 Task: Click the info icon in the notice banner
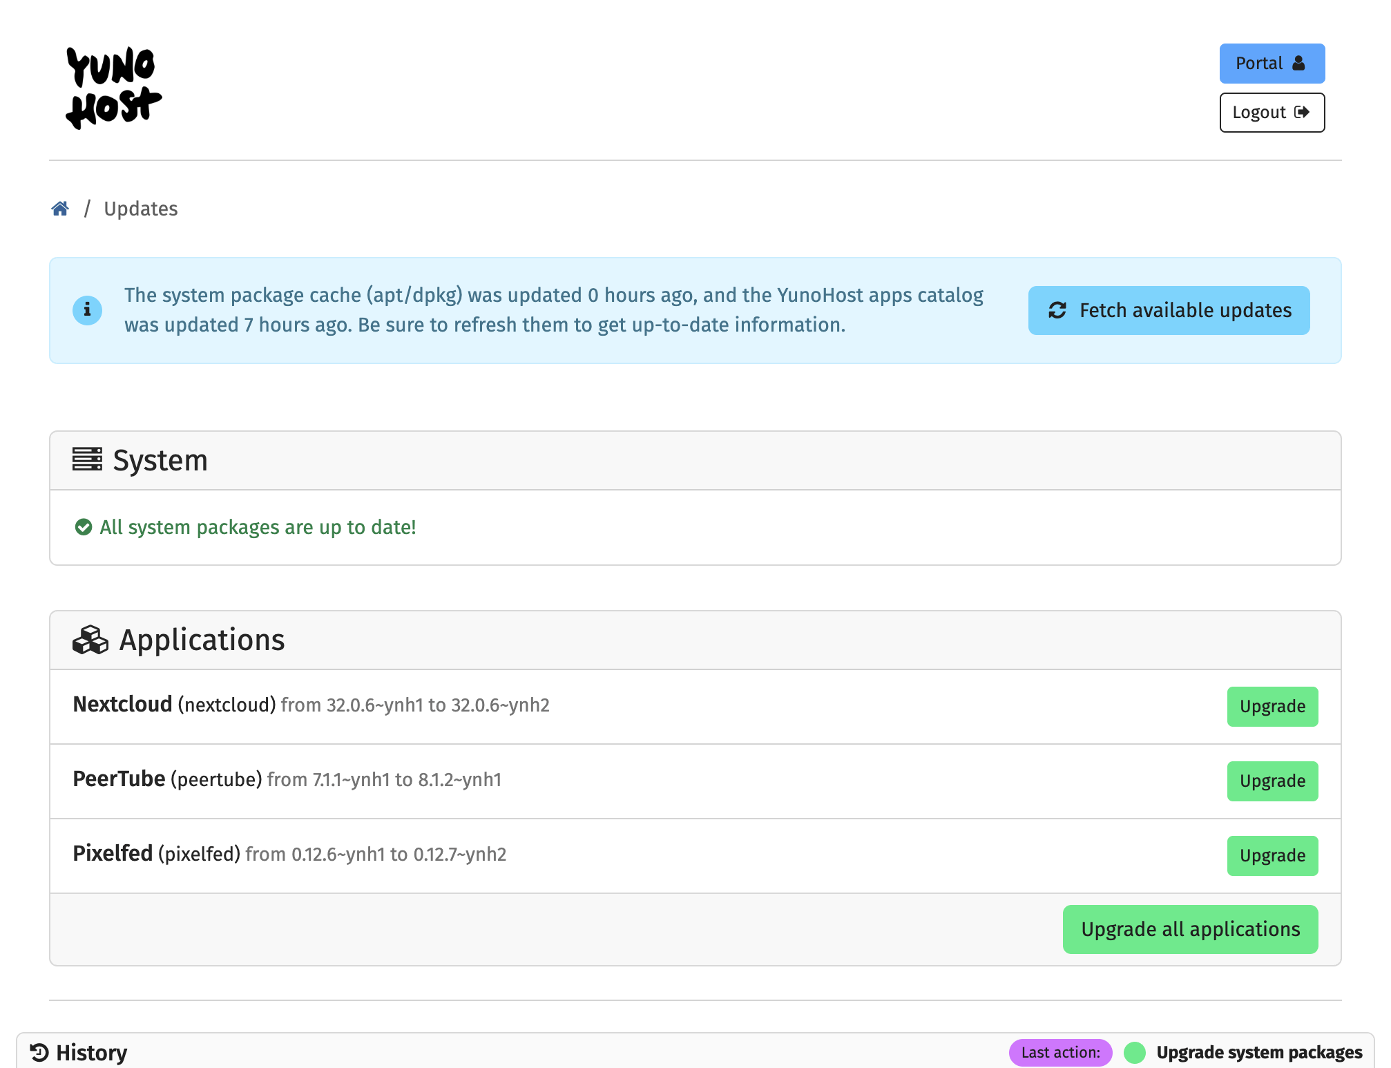pyautogui.click(x=87, y=310)
